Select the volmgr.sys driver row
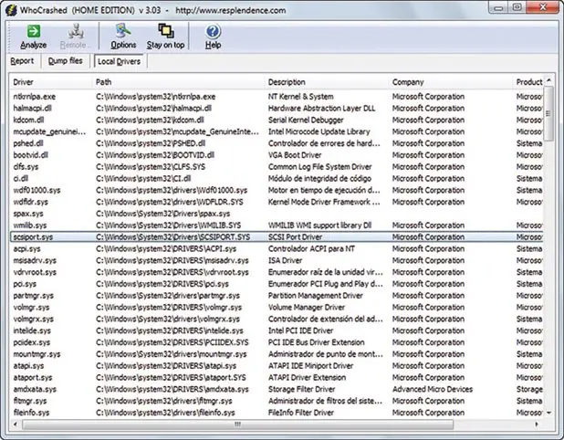Viewport: 564px width, 440px height. 277,308
